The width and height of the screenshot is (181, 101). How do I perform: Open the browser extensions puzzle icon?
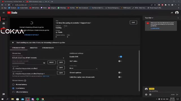(x=165, y=5)
